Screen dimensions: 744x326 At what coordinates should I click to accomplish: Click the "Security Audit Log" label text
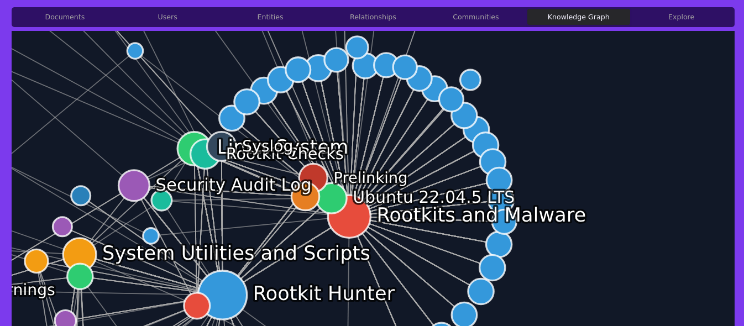(x=233, y=185)
